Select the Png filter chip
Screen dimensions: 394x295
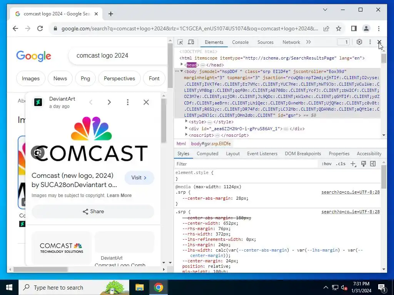[x=85, y=78]
